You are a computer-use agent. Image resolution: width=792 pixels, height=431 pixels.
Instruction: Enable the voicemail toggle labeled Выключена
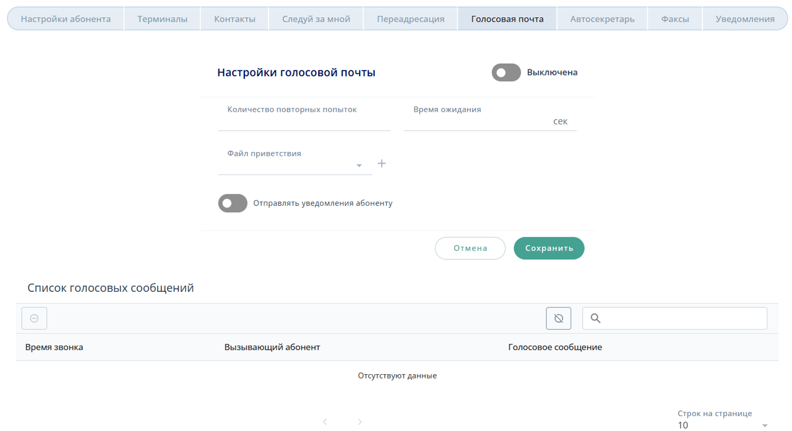click(x=506, y=73)
